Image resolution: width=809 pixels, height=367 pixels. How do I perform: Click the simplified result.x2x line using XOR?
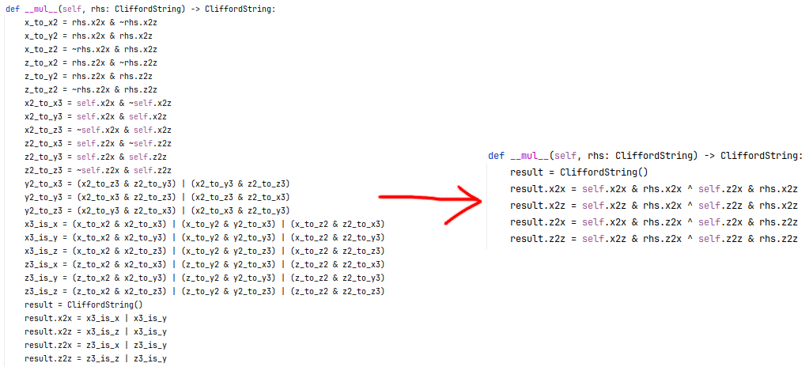tap(654, 188)
